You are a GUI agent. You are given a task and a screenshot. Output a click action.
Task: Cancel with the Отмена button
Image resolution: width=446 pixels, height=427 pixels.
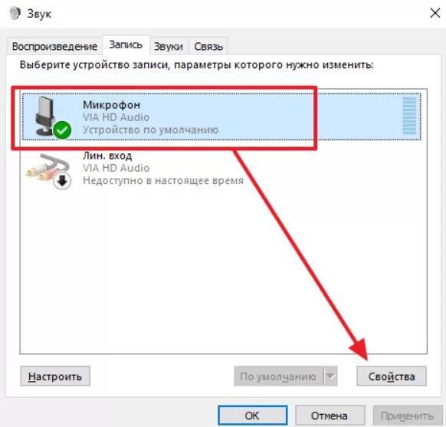click(330, 416)
